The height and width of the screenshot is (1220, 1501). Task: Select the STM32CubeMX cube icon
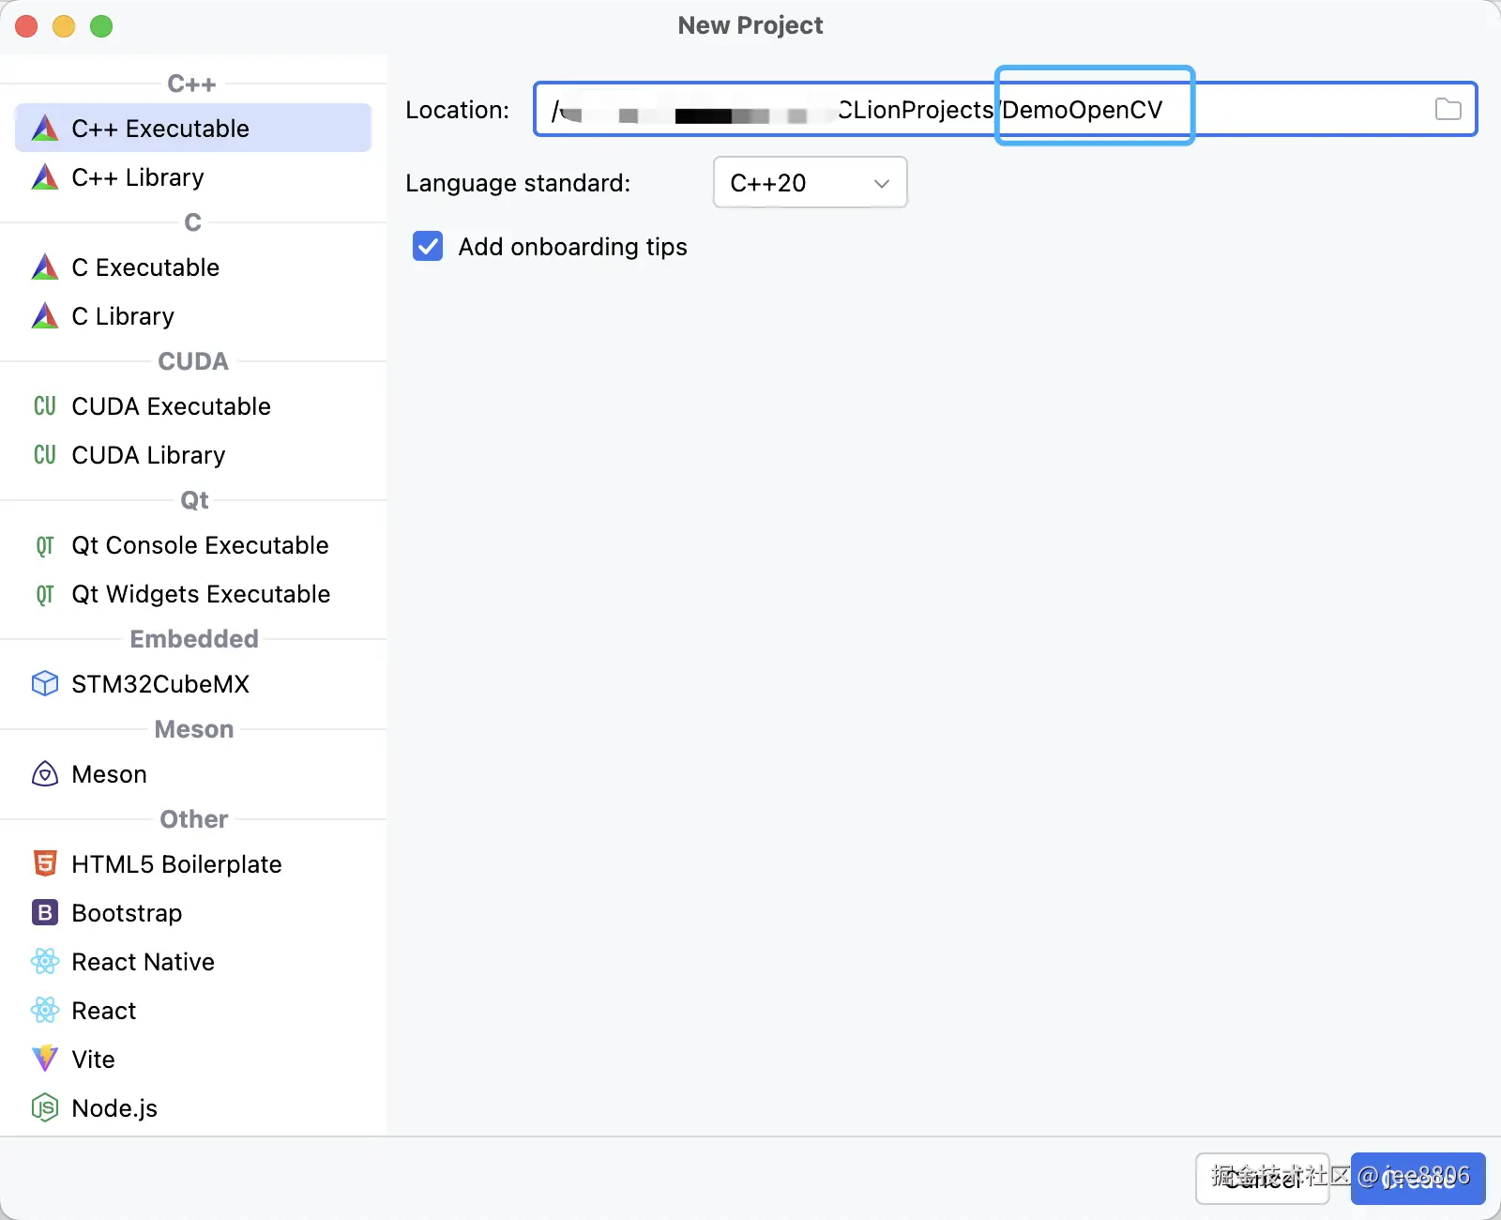45,683
